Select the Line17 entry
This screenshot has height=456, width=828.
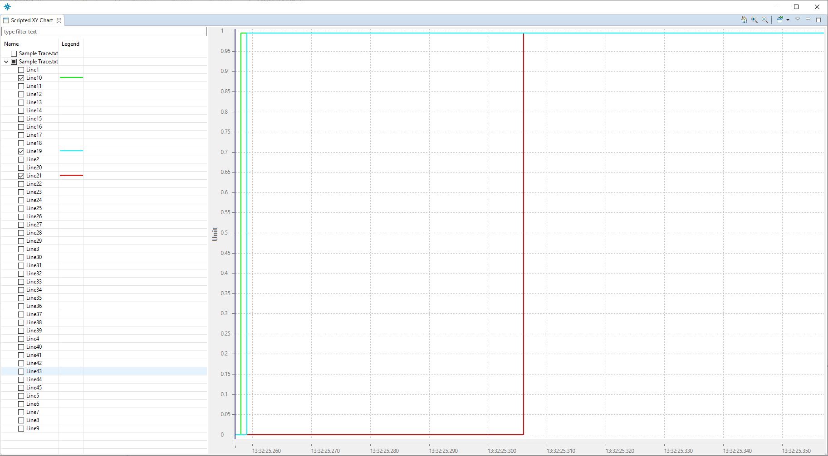34,135
